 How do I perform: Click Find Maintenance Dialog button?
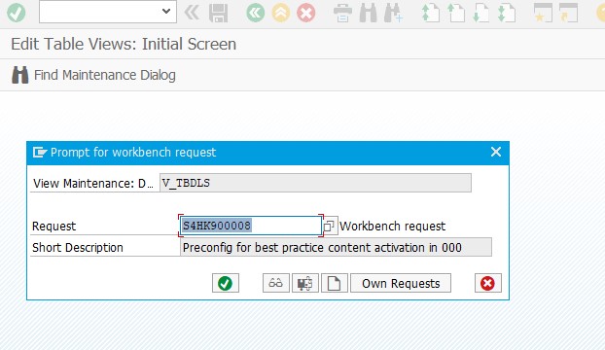coord(93,75)
